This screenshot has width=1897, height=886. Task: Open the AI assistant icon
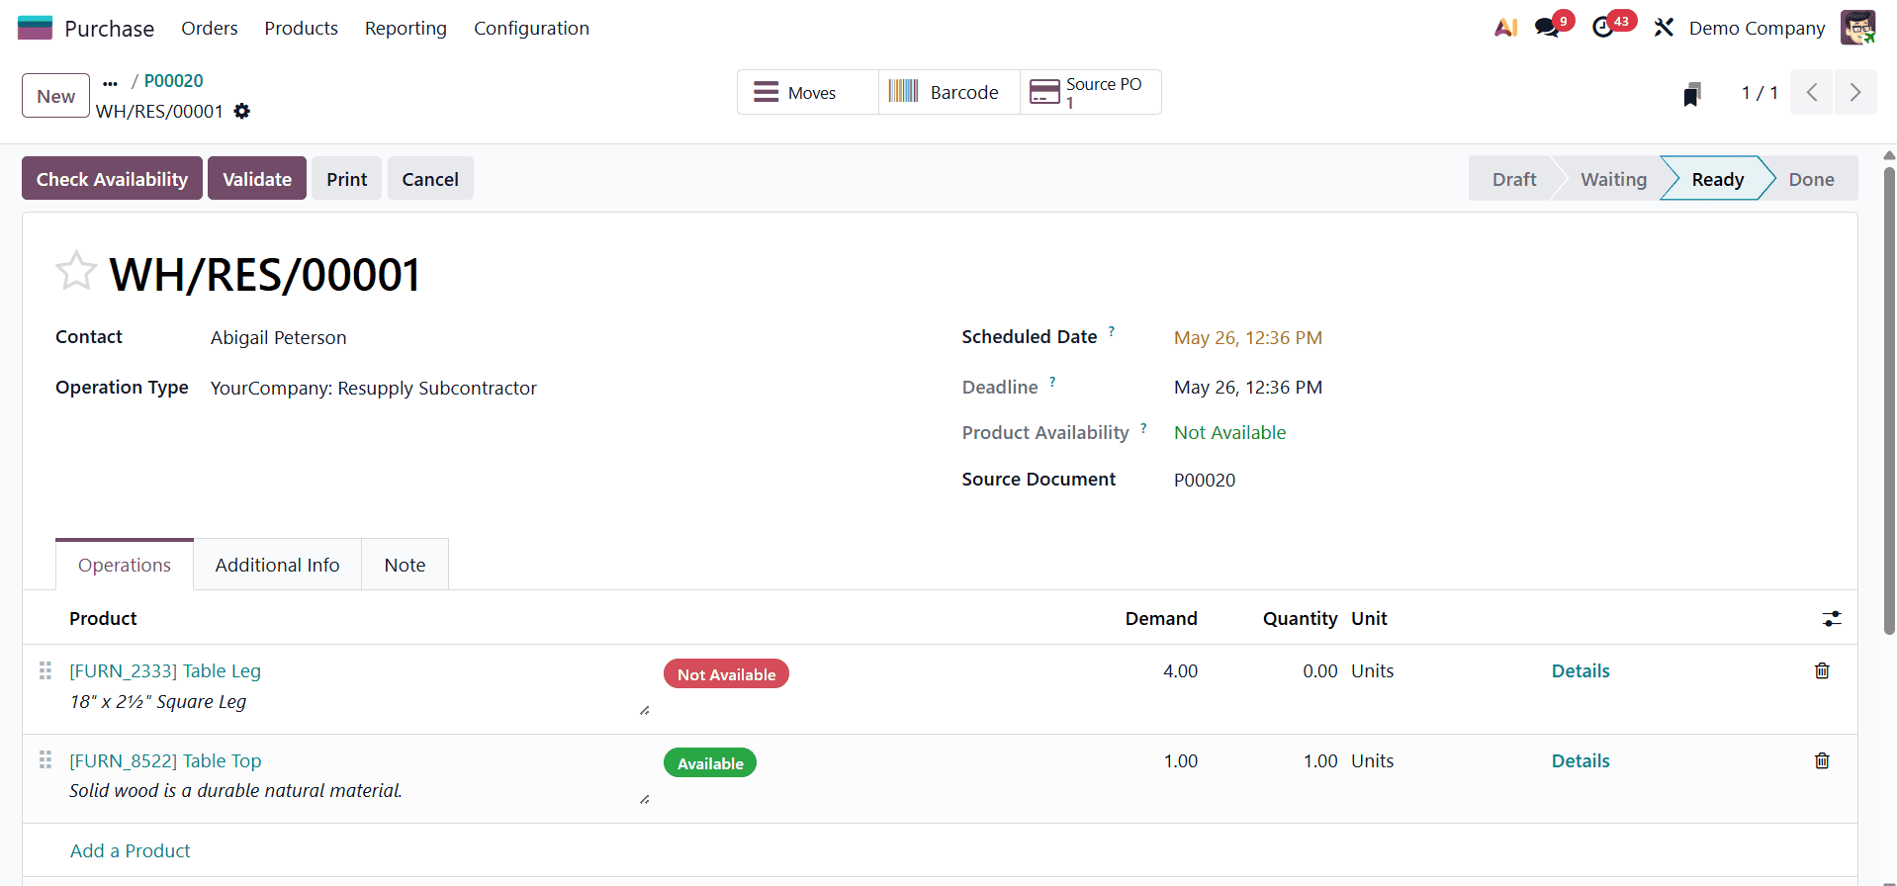coord(1505,28)
